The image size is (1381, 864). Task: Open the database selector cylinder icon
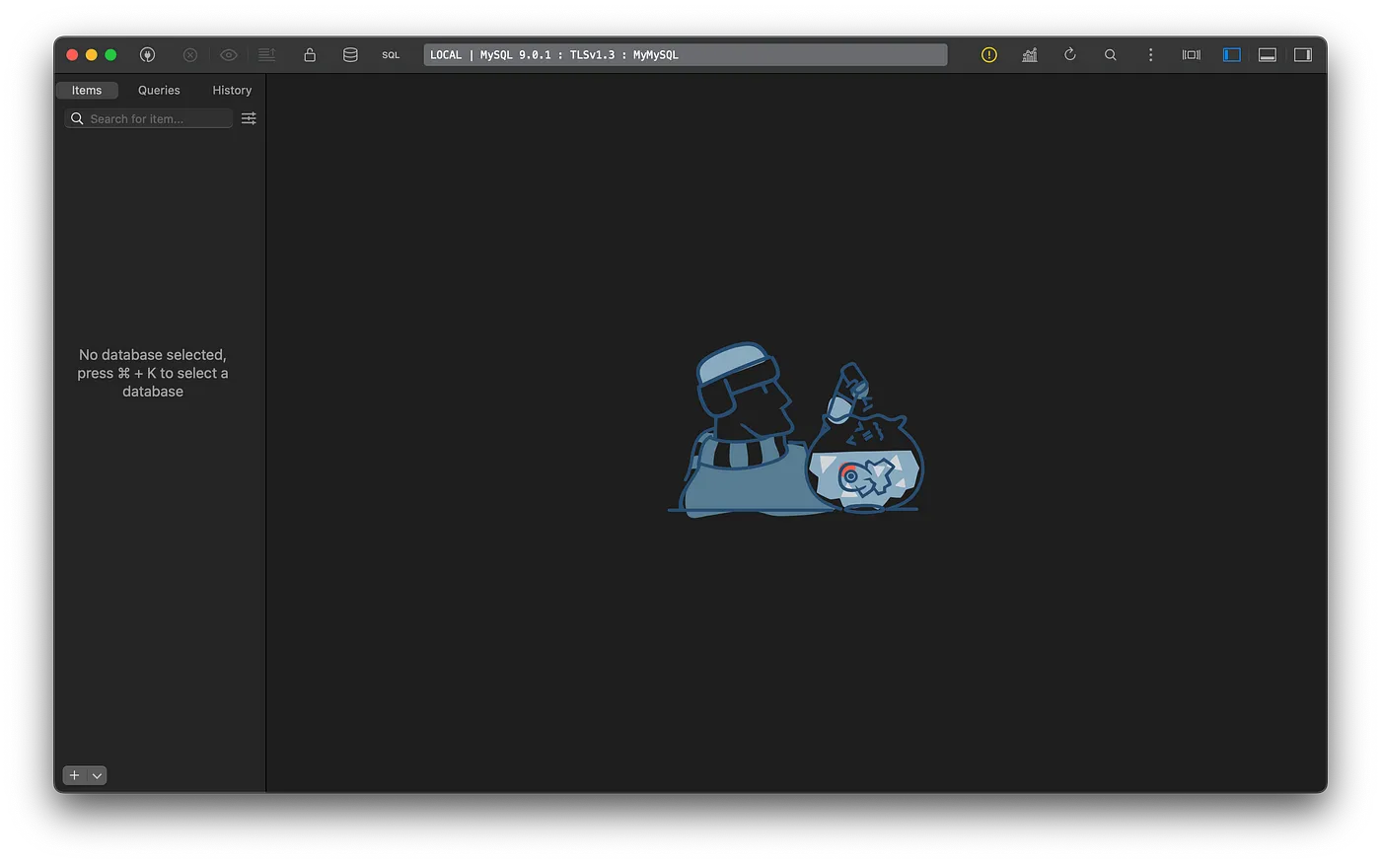click(x=350, y=55)
